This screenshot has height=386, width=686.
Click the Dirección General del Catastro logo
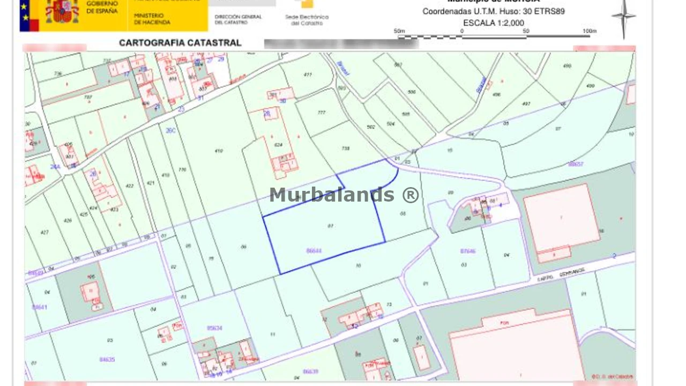pos(238,19)
